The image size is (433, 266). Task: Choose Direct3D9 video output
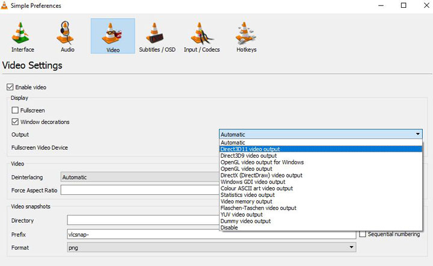[321, 156]
